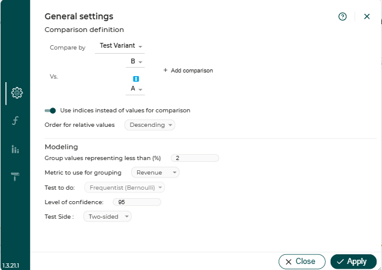This screenshot has height=270, width=382.
Task: Click the Apply button
Action: [x=354, y=262]
